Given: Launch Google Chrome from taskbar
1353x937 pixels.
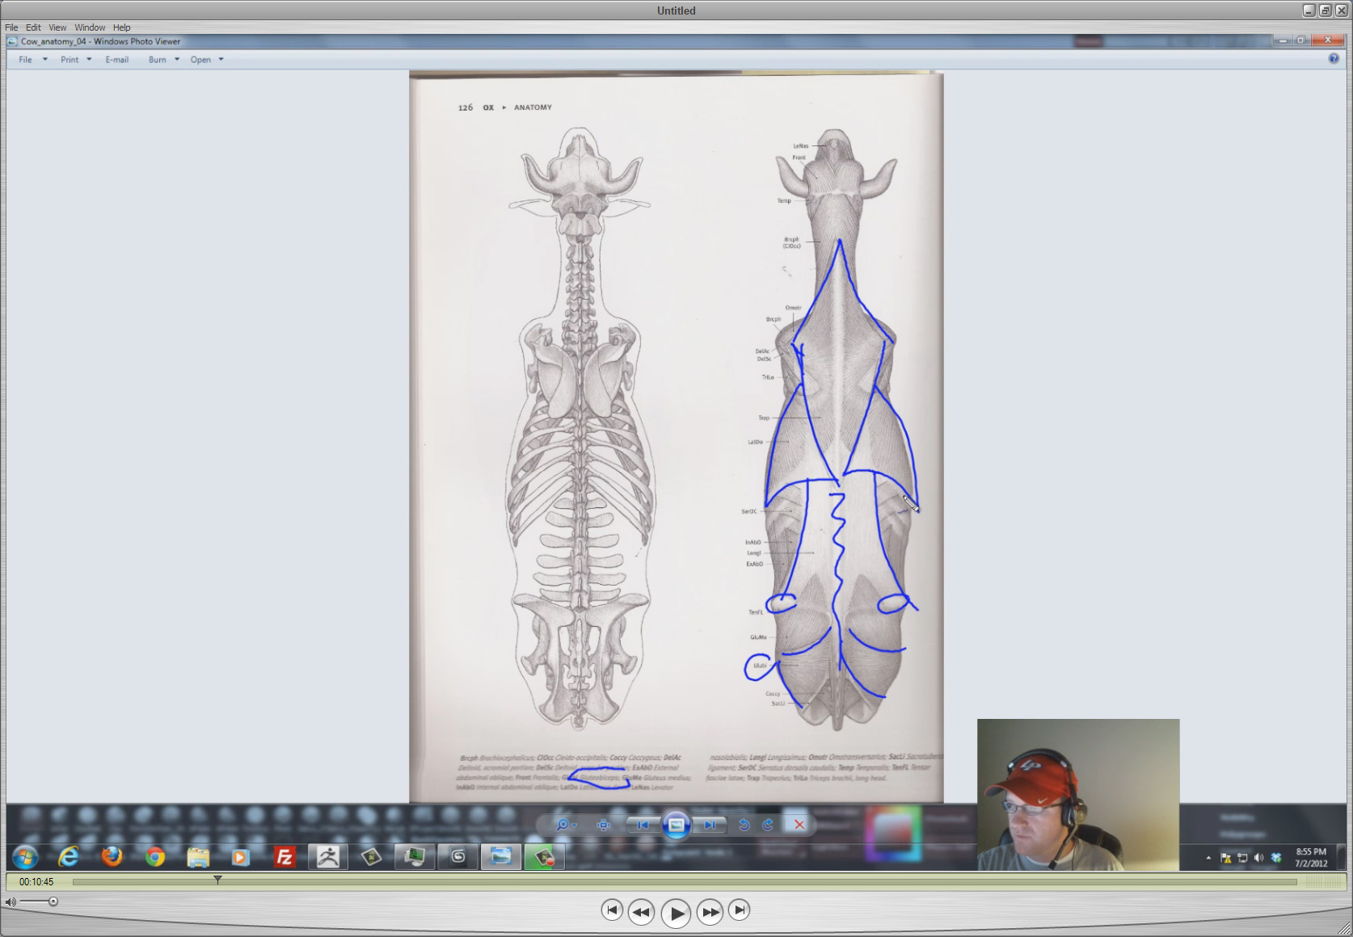Looking at the screenshot, I should (x=154, y=856).
